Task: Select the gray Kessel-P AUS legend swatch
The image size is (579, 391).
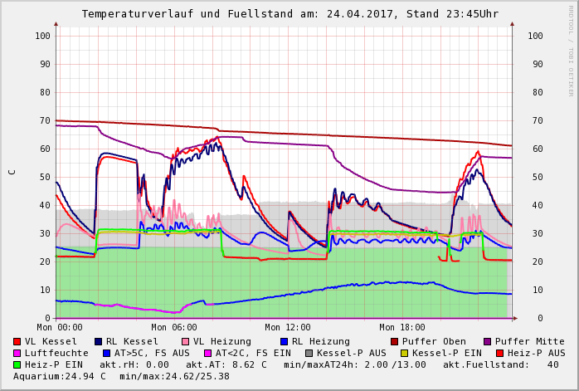Action: pyautogui.click(x=307, y=353)
